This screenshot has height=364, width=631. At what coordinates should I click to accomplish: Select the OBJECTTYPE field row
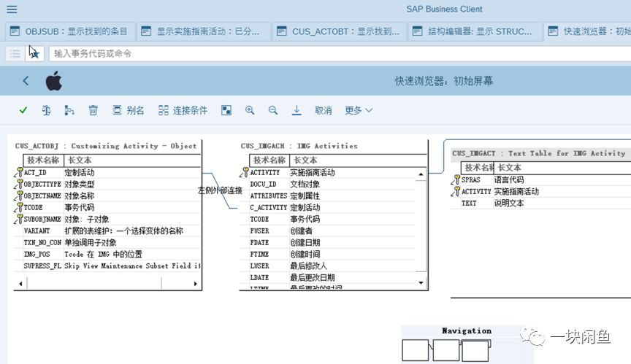point(107,184)
